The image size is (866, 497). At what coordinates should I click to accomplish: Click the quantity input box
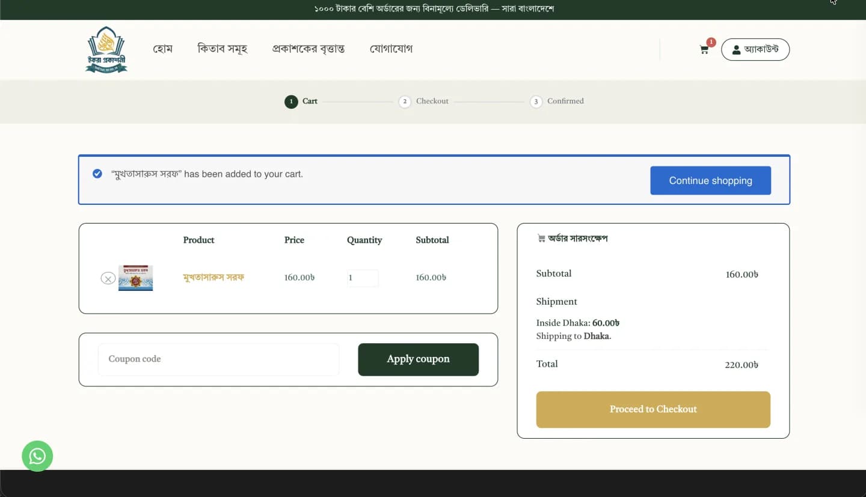click(x=363, y=278)
